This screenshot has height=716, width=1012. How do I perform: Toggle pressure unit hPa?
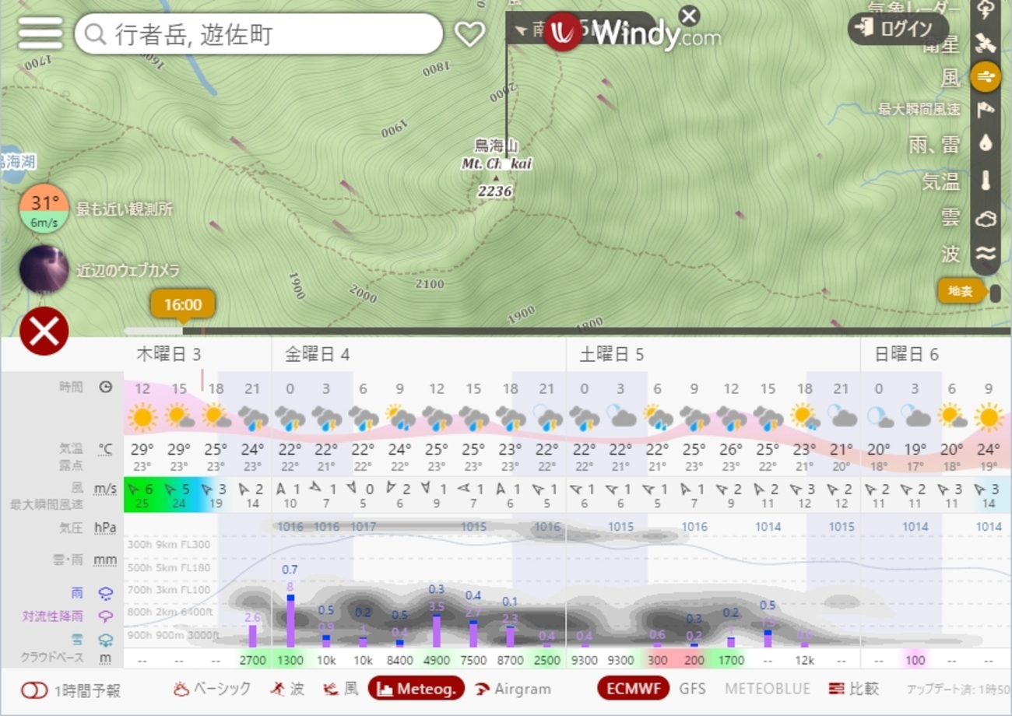[x=105, y=528]
